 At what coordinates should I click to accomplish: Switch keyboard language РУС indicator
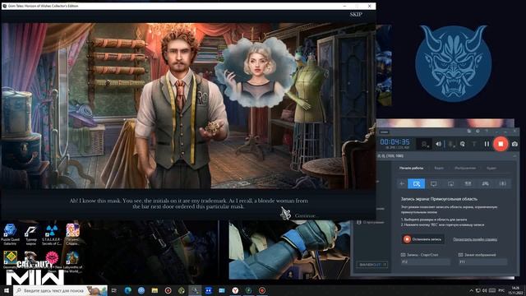pos(501,290)
